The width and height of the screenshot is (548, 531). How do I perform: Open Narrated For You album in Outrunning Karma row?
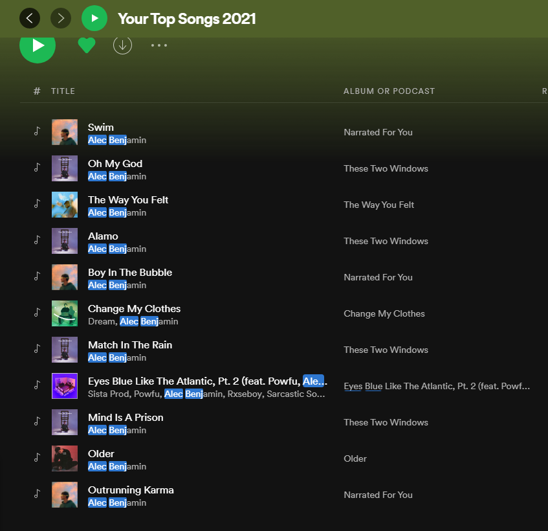378,495
